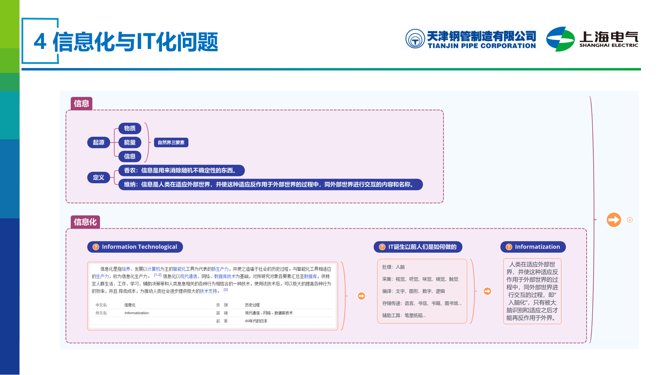Click question icon on Informatization node
The image size is (666, 375).
click(509, 247)
